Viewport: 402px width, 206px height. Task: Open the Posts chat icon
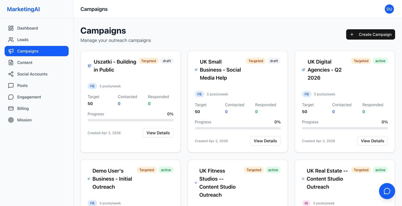click(11, 85)
